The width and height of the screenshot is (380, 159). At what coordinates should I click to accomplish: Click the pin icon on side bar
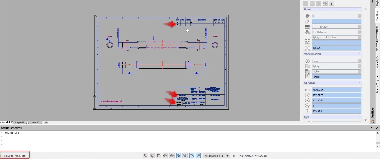372,2
